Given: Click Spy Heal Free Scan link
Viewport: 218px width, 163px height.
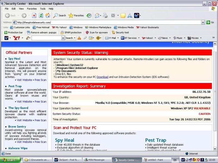Looking at the screenshot, I should coord(40,80).
